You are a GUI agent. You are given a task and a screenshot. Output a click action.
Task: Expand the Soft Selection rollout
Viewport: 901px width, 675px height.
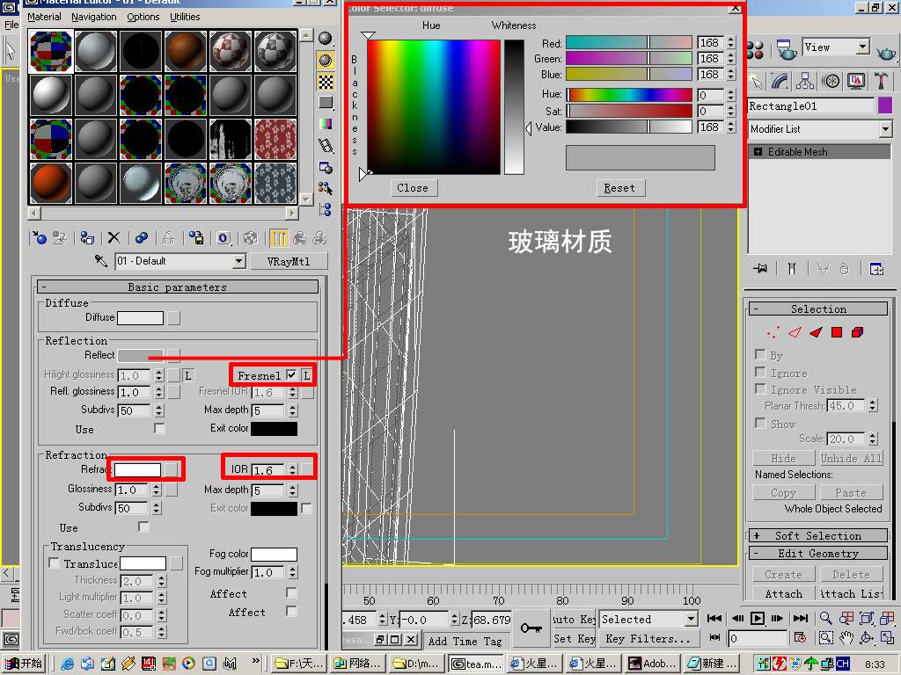[818, 535]
